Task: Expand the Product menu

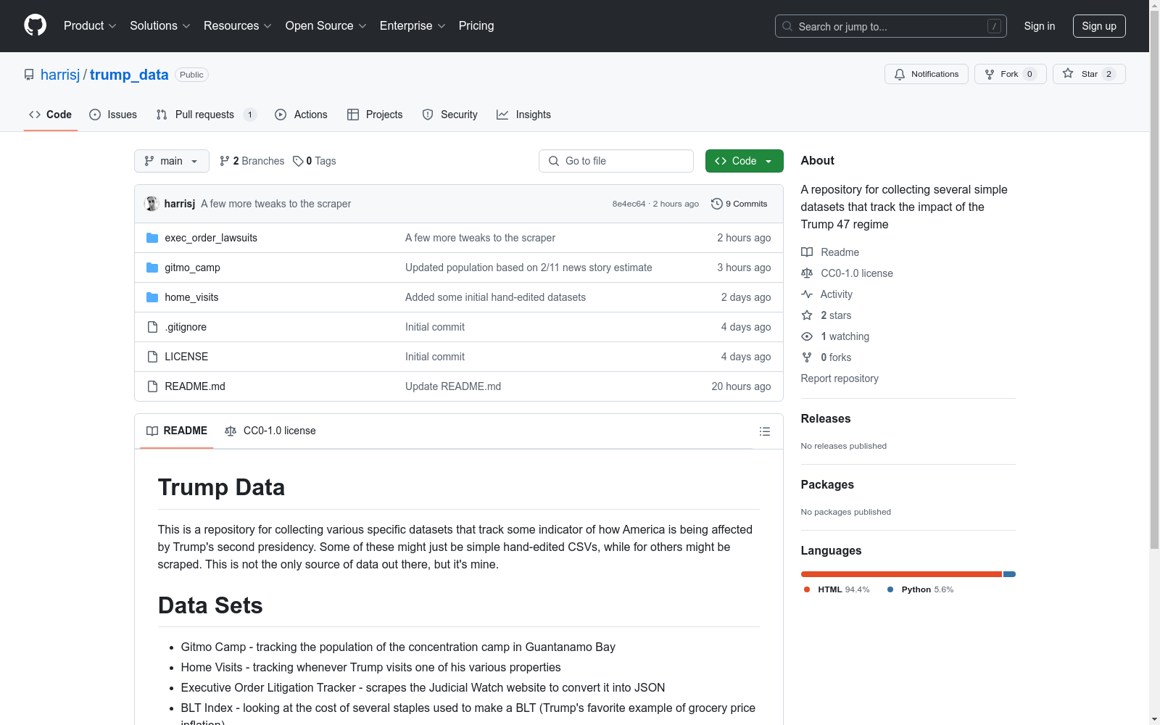Action: (x=90, y=25)
